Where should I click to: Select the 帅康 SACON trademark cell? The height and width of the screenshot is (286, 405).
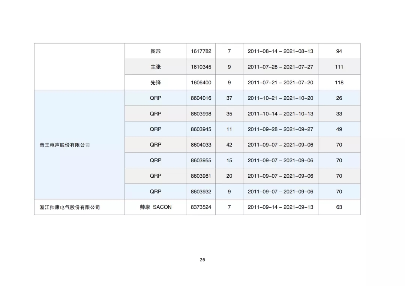coord(156,207)
